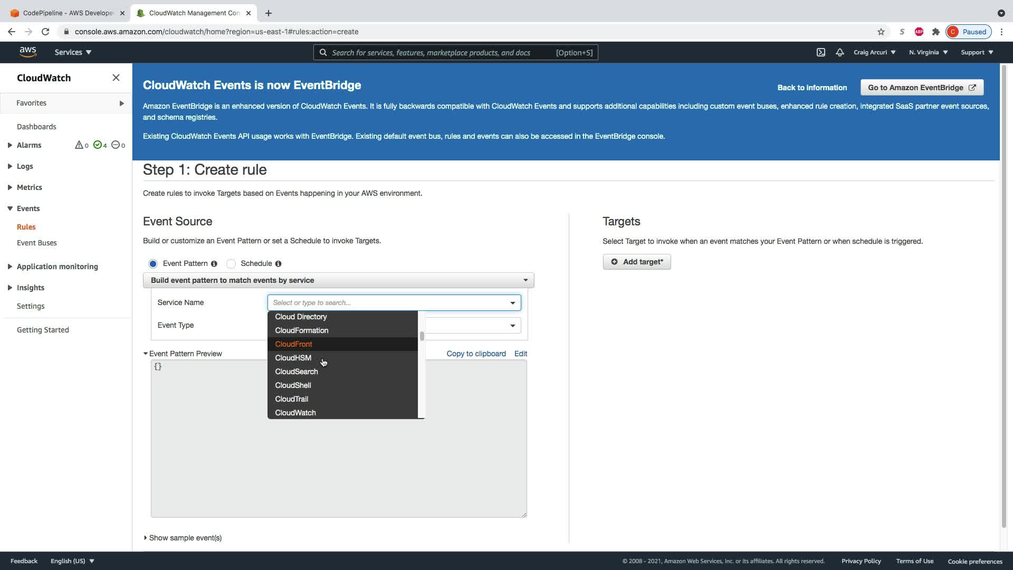Click the Add target button
The width and height of the screenshot is (1013, 570).
(x=637, y=262)
